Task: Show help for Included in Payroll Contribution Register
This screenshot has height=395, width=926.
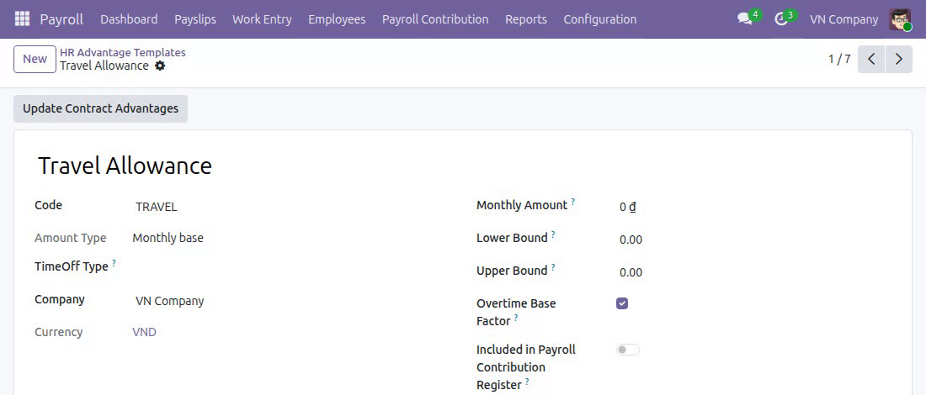Action: coord(527,382)
